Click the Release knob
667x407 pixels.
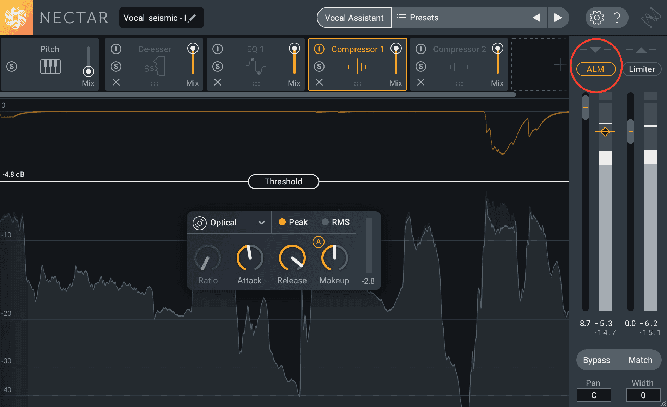292,258
